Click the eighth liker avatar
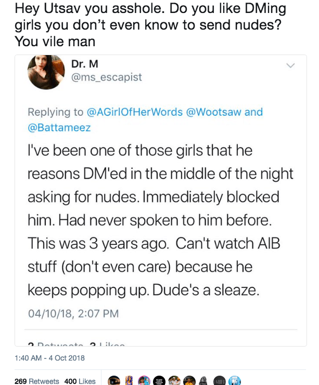 tap(219, 381)
